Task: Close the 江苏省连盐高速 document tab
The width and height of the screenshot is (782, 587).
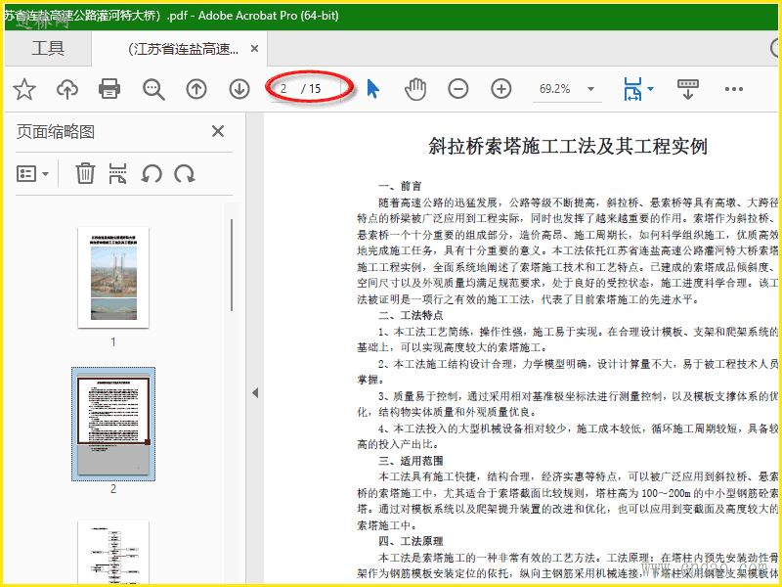Action: [254, 48]
